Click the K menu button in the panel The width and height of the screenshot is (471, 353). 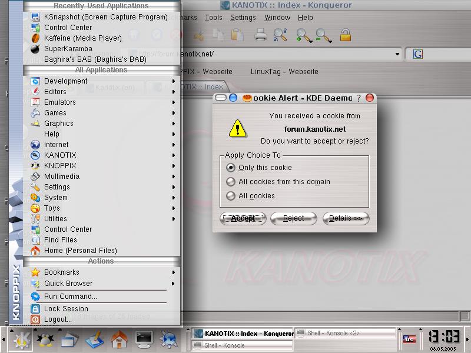pos(22,340)
